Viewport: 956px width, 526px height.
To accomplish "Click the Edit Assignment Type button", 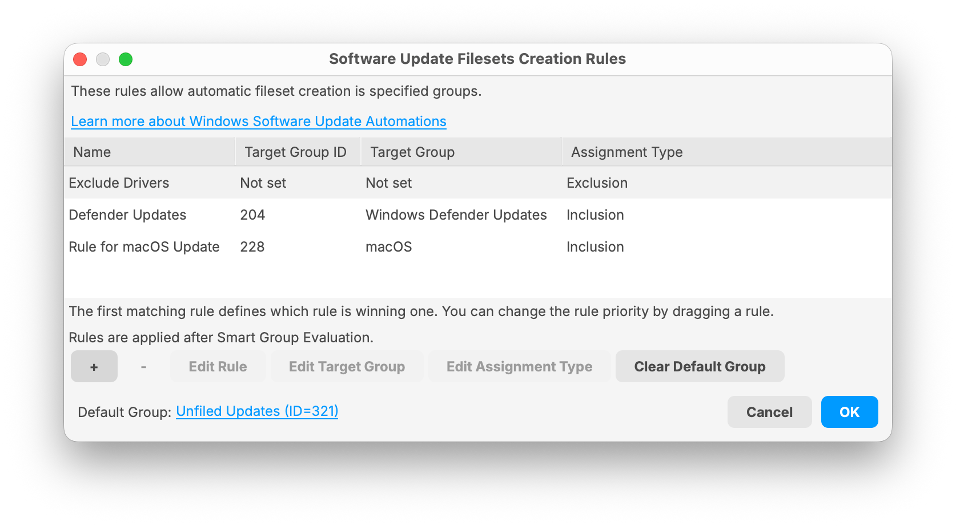I will (x=520, y=366).
